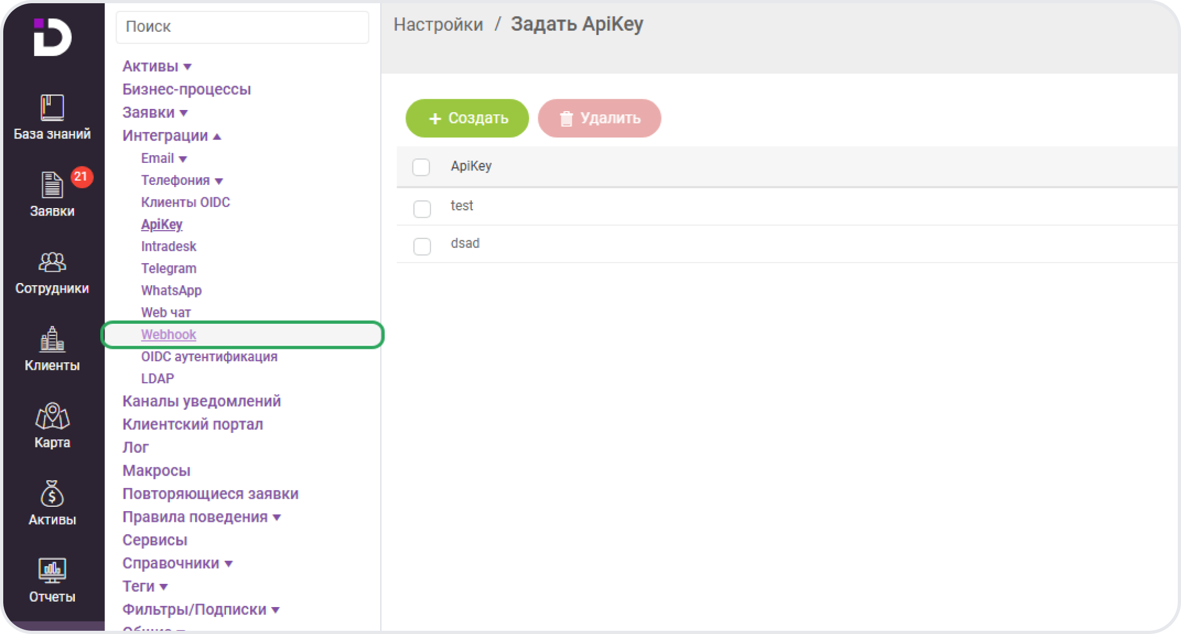Tick the checkbox for the test key
1181x634 pixels.
click(x=422, y=208)
